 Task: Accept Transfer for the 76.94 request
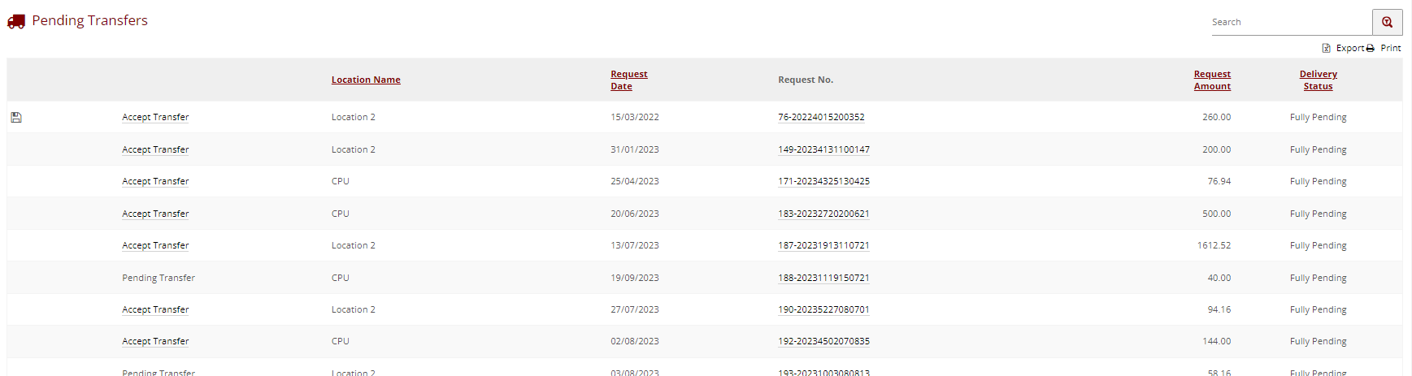(155, 181)
